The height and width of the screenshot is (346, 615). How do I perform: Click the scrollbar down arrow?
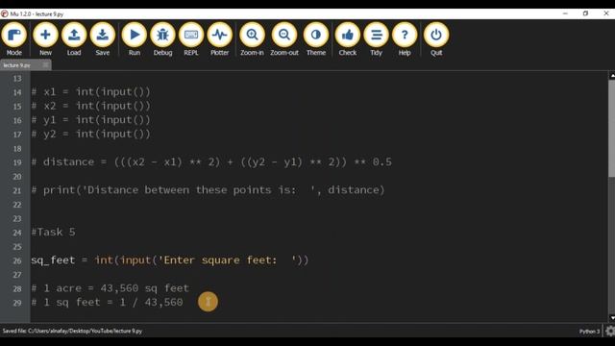coord(612,318)
